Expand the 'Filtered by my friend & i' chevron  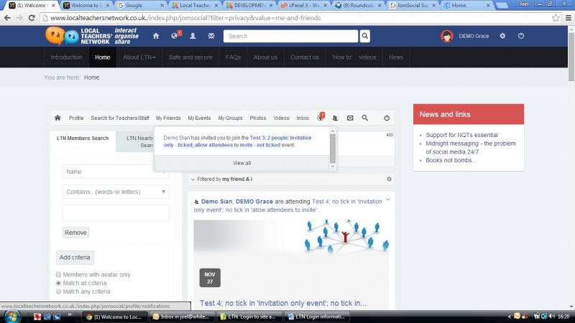[192, 179]
